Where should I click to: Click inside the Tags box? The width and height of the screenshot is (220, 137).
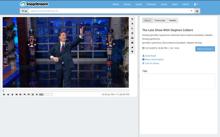coord(179,81)
